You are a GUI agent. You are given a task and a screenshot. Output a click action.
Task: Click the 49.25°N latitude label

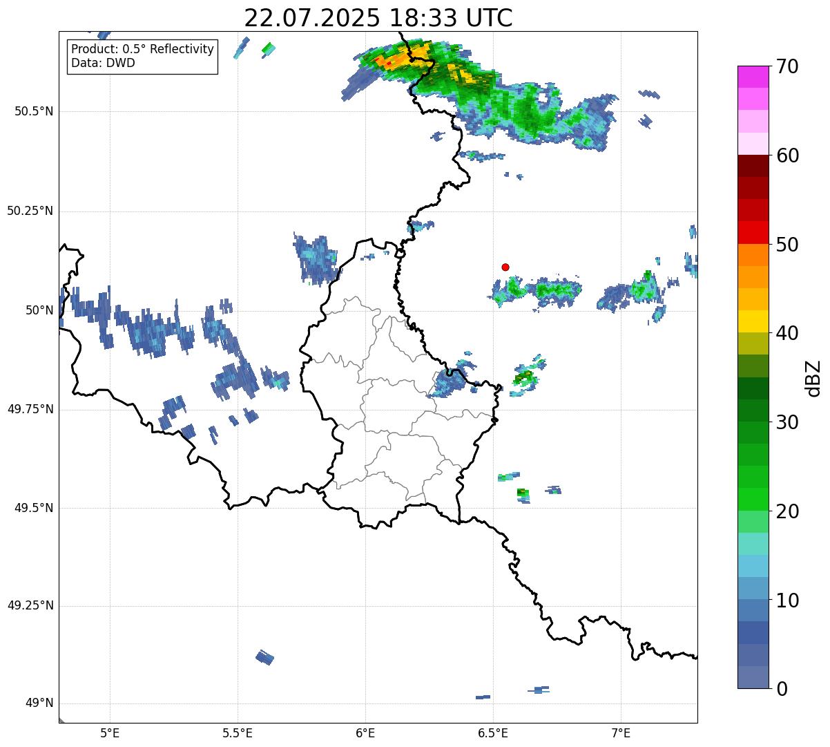(x=30, y=605)
